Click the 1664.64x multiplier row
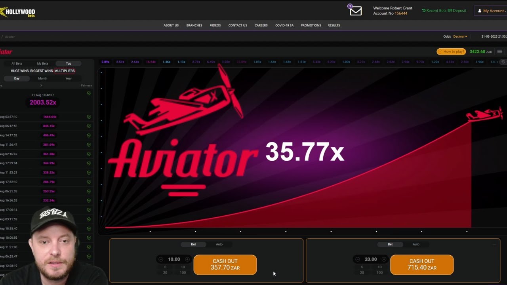507x285 pixels. pyautogui.click(x=46, y=117)
